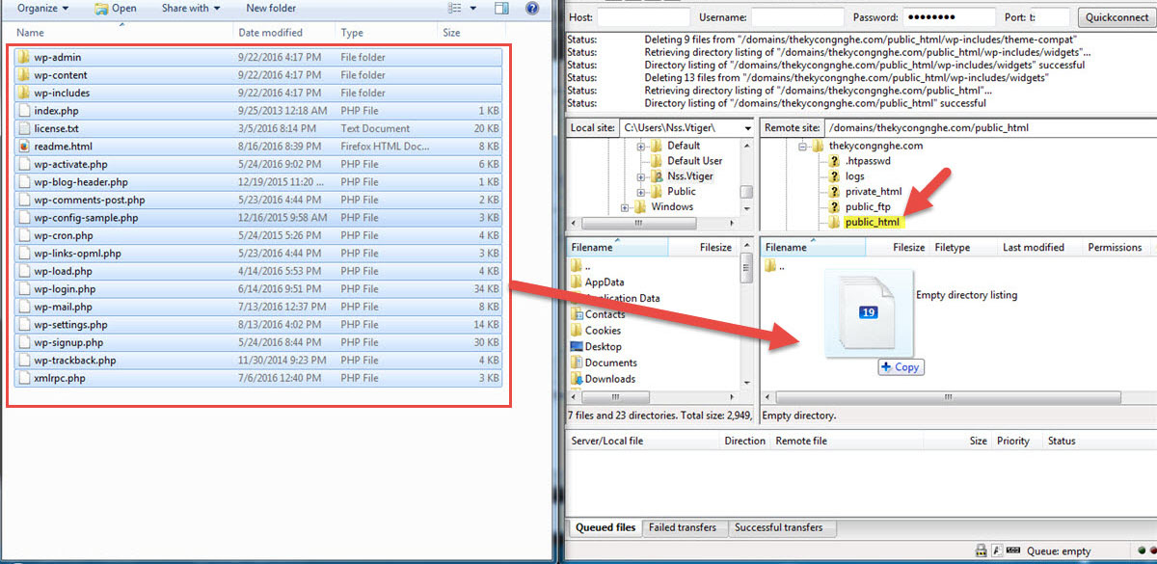Screen dimensions: 1157x564
Task: Click the Copy button under the drag thumbnail
Action: click(901, 366)
